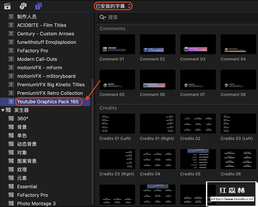
Task: Select the Comment 01 title thumbnail
Action: coord(117,44)
